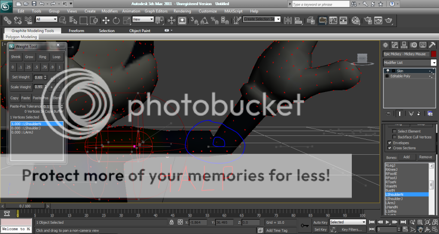Image resolution: width=439 pixels, height=234 pixels.
Task: Toggle the selection lock padlock
Action: click(171, 222)
